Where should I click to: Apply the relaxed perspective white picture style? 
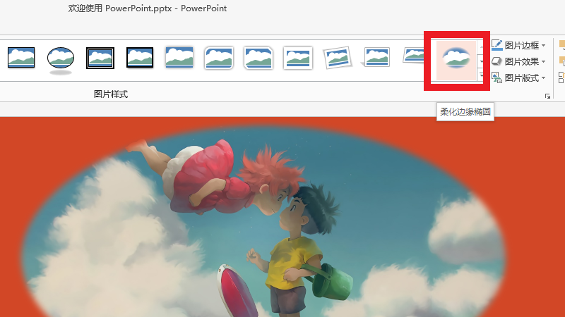coord(413,56)
